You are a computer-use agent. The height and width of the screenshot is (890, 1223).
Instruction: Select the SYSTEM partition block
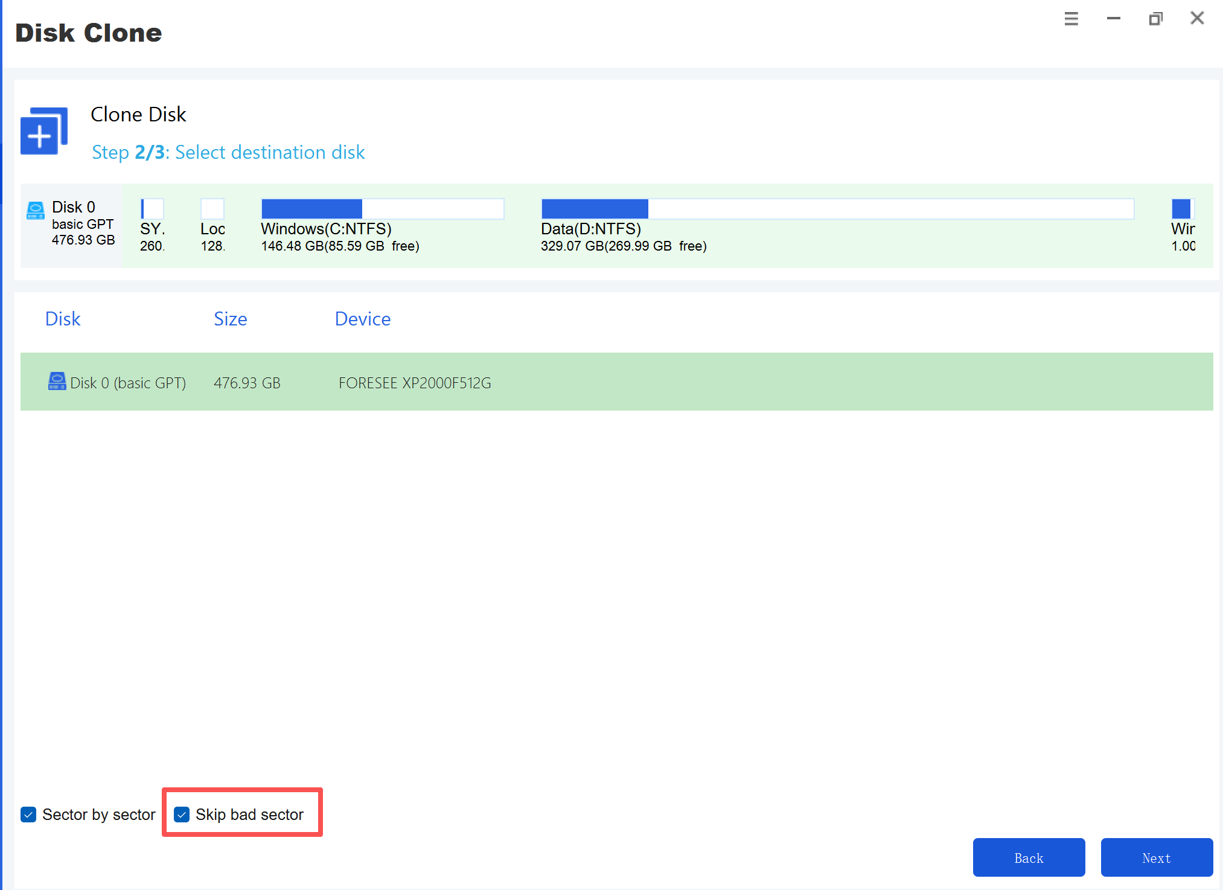[152, 208]
